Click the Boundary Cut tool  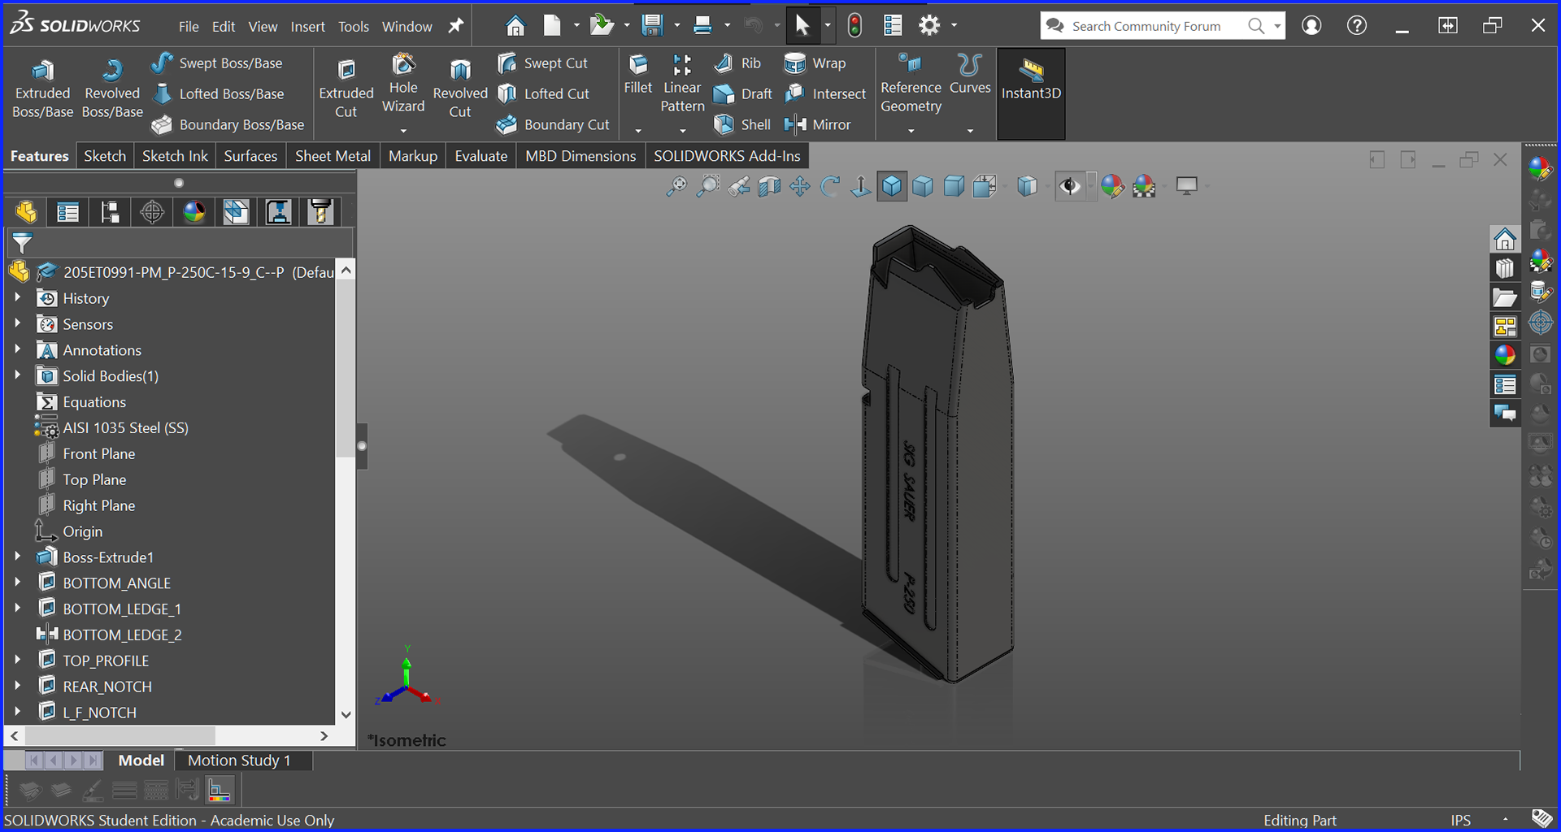click(x=553, y=124)
